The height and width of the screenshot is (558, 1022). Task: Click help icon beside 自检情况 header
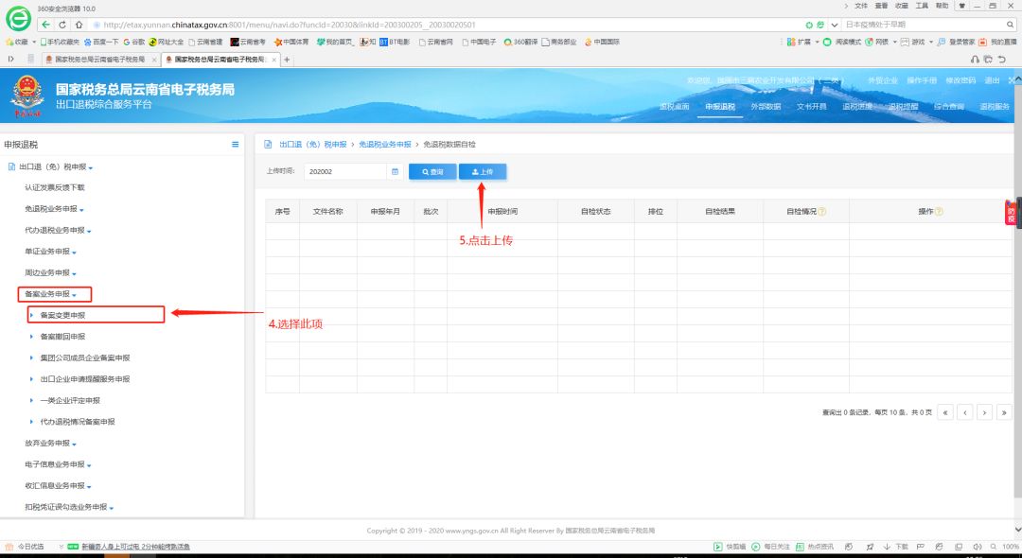822,212
